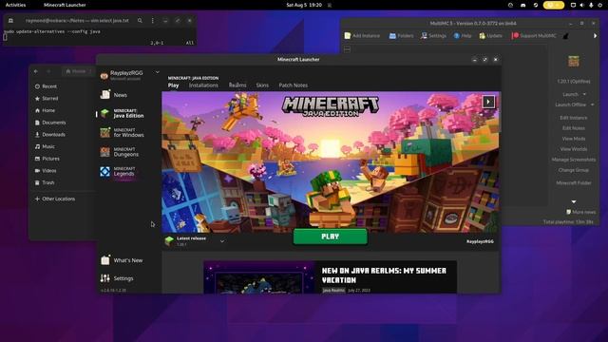
Task: Click the MultiMC instance list toggle icon
Action: click(347, 49)
